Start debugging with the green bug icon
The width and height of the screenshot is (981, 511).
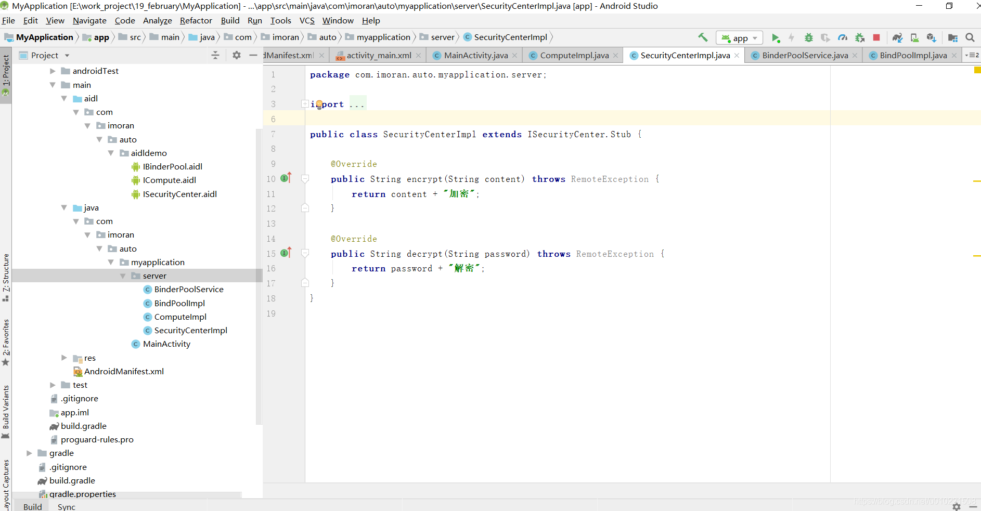(x=808, y=37)
